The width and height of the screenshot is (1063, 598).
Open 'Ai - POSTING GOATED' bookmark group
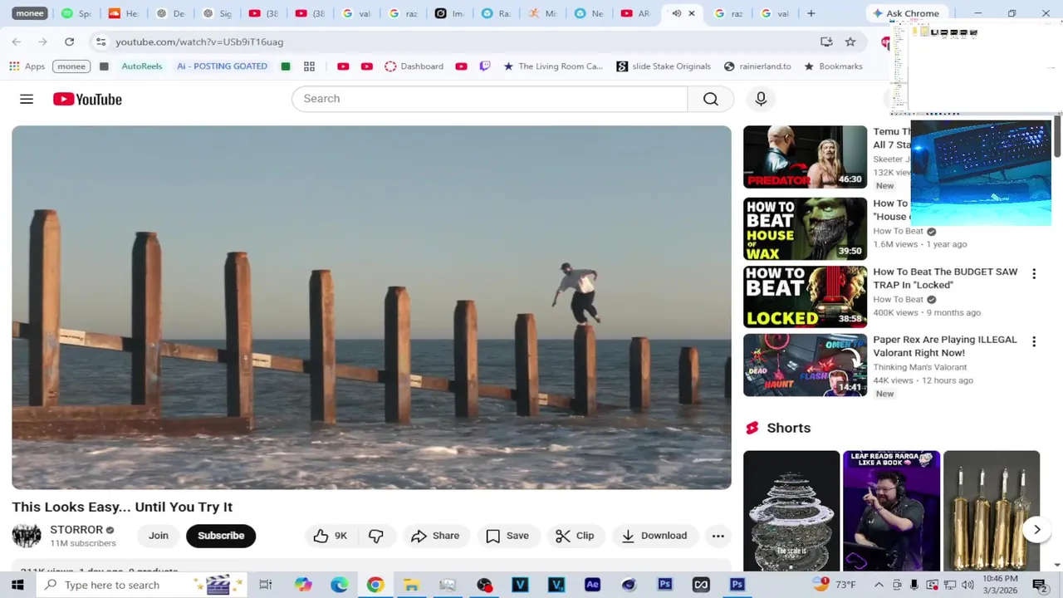click(222, 66)
